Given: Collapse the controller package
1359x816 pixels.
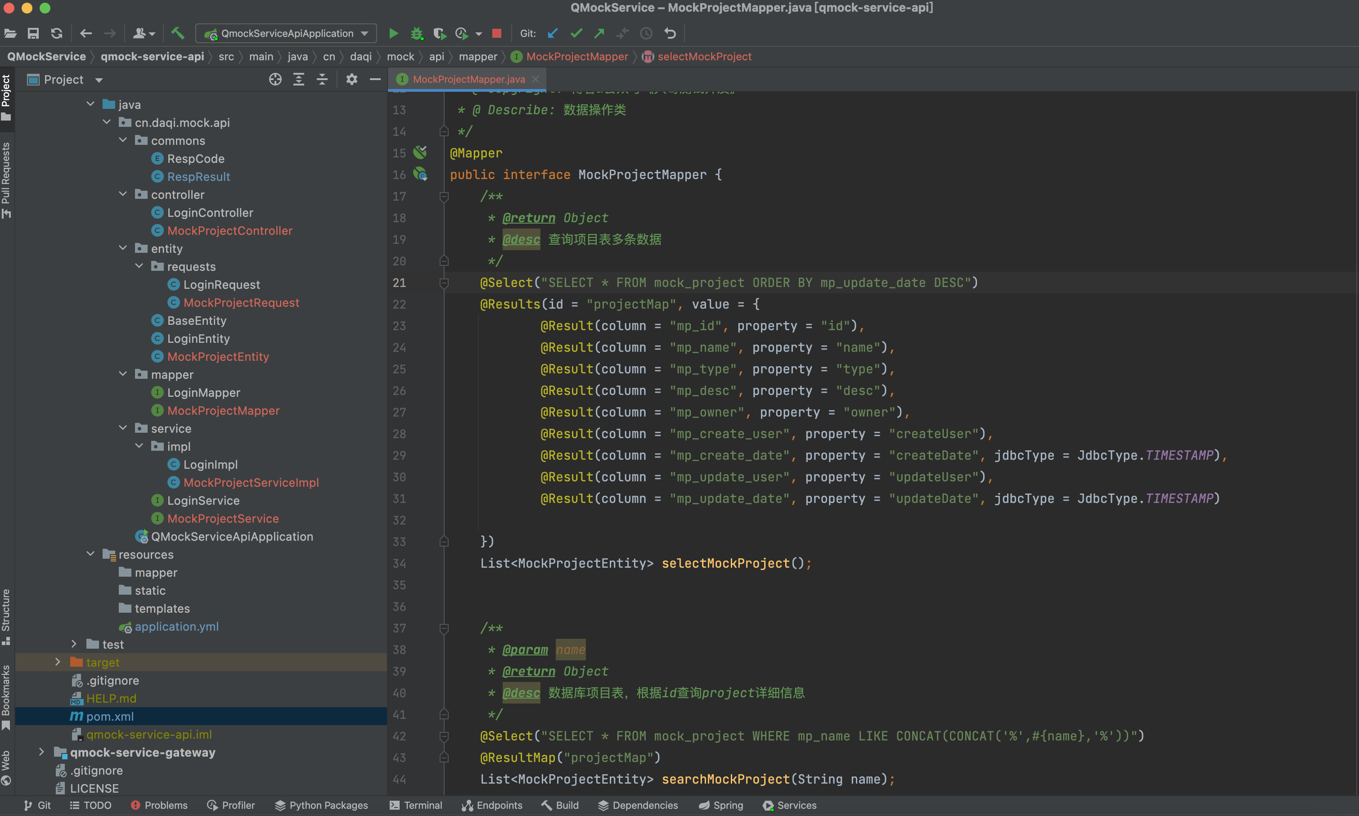Looking at the screenshot, I should (x=123, y=194).
